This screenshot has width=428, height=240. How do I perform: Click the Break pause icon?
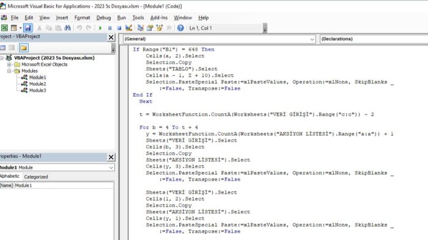coord(109,28)
